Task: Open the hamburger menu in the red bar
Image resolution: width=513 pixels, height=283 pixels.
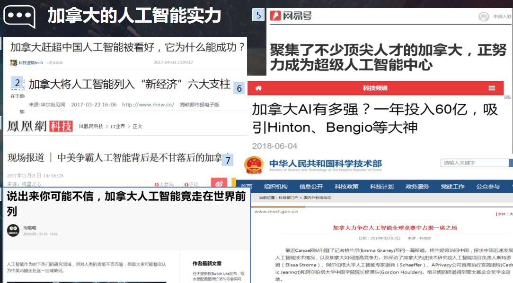Action: [492, 88]
